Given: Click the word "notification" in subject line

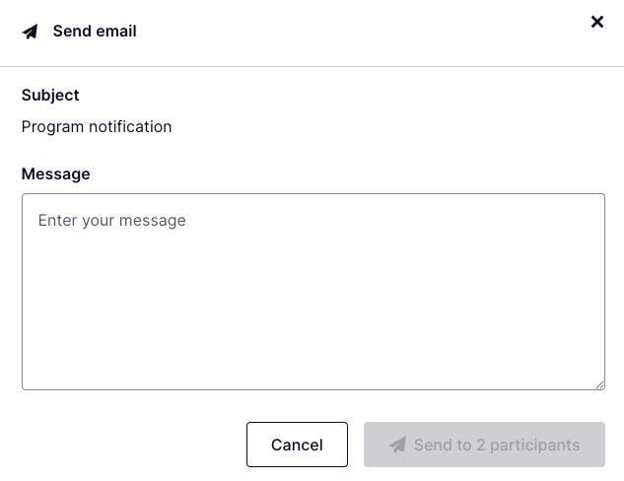Looking at the screenshot, I should click(x=130, y=126).
